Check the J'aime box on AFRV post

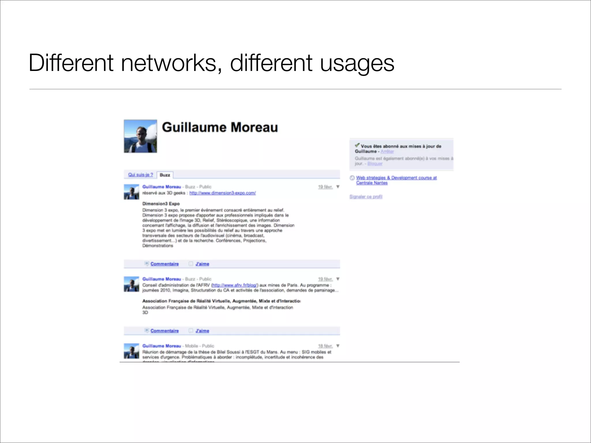[x=191, y=331]
